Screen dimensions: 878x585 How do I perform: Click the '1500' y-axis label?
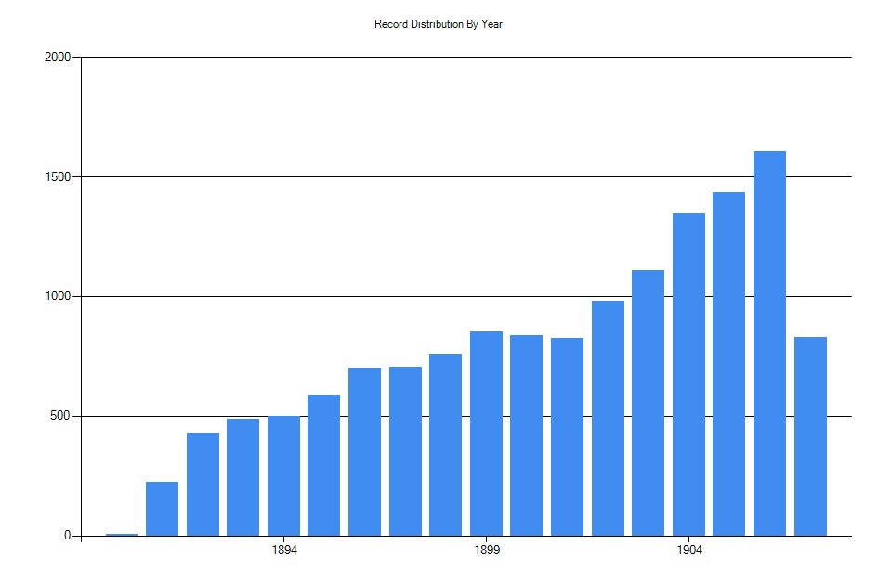[58, 177]
